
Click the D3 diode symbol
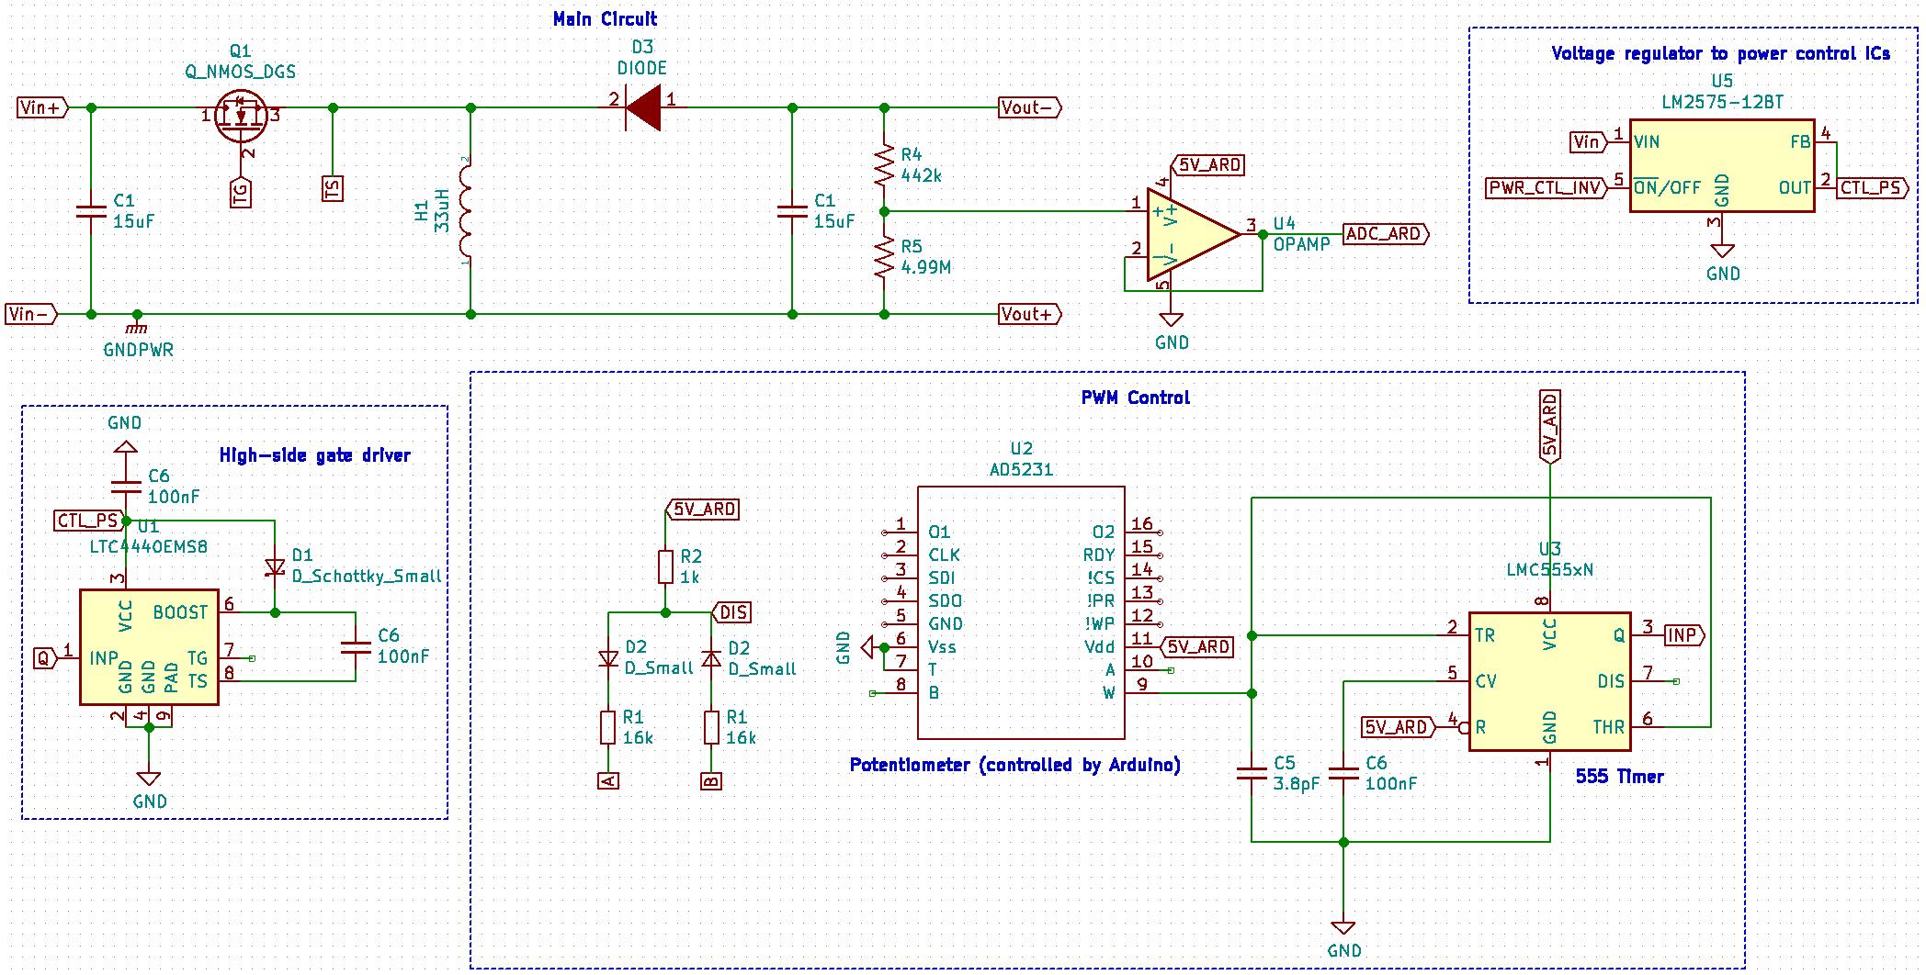click(x=643, y=107)
